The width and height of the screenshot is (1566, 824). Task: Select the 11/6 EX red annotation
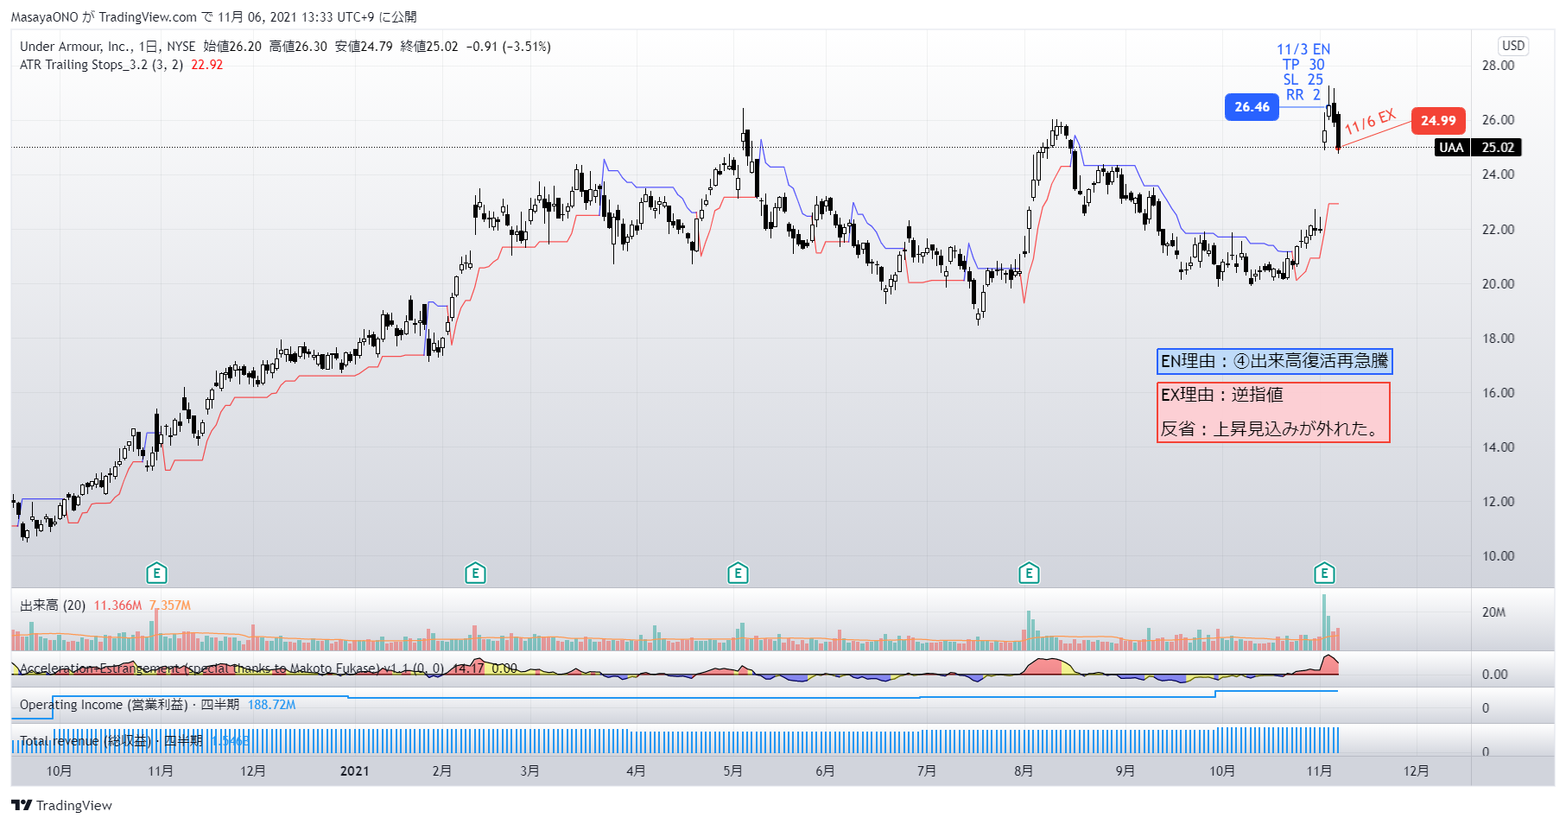click(x=1370, y=121)
